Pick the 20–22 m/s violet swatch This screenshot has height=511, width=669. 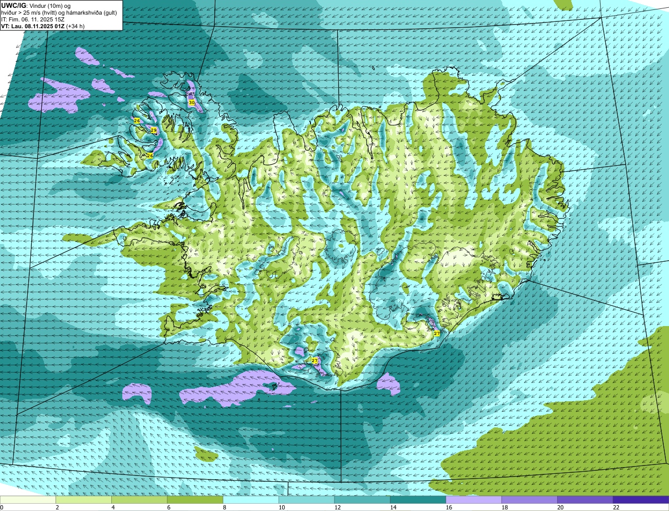pyautogui.click(x=585, y=500)
